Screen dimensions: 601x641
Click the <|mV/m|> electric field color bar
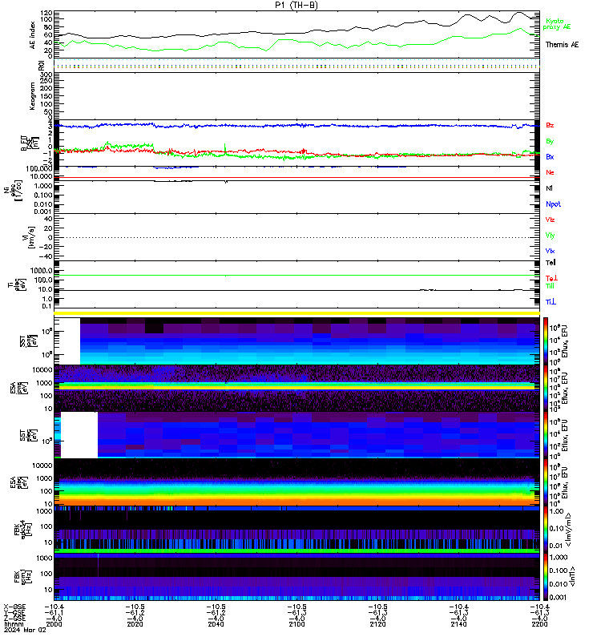coord(546,530)
